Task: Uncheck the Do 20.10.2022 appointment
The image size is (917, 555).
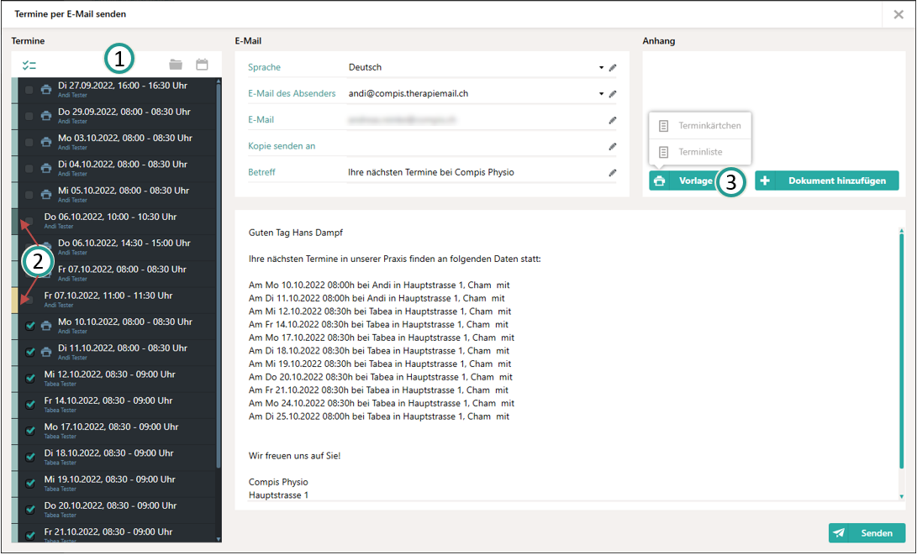Action: coord(30,510)
